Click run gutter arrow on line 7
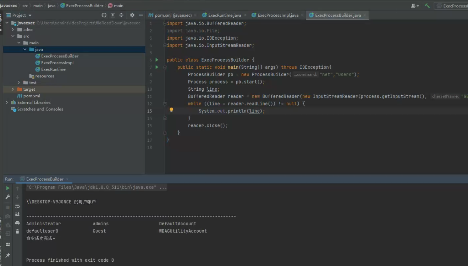This screenshot has height=266, width=468. tap(157, 67)
